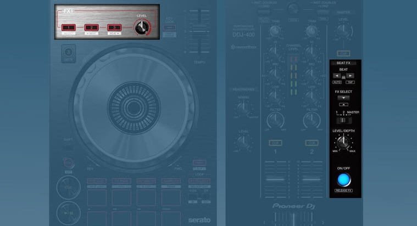This screenshot has height=226, width=417.
Task: Click the Beat FX beat left arrow
Action: [x=337, y=76]
